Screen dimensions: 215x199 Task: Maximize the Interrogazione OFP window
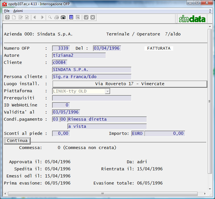[197, 3]
